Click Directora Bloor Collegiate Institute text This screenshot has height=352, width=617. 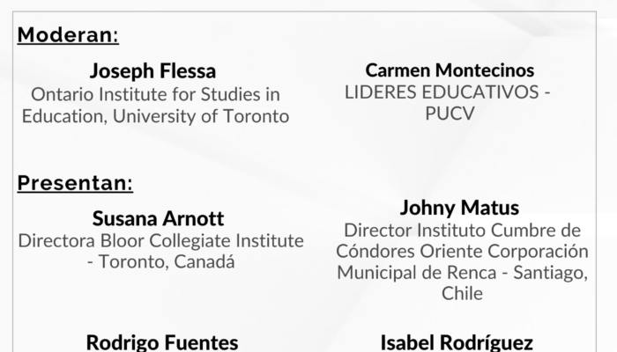[x=161, y=241]
